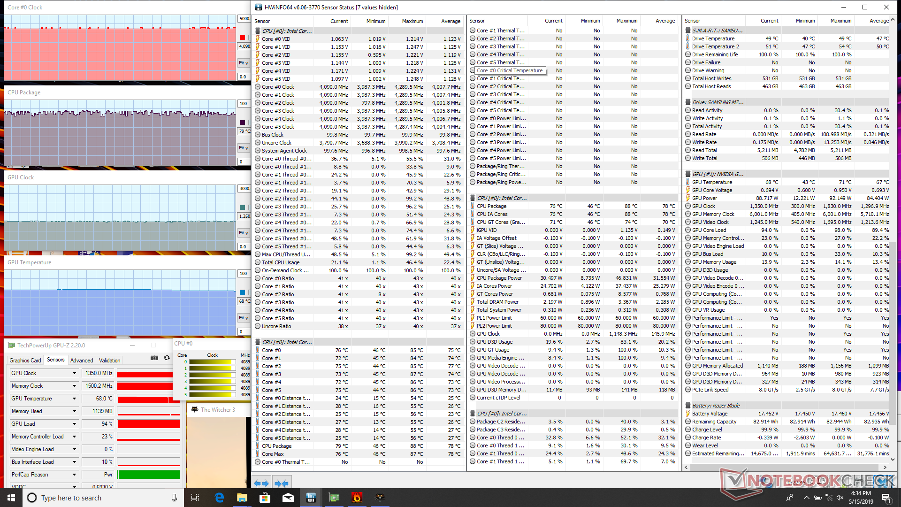Open GPU-Z taskbar icon

334,498
